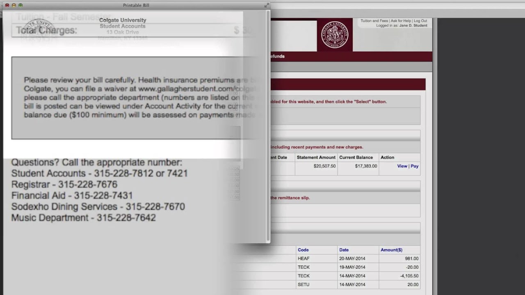The height and width of the screenshot is (295, 525).
Task: Click the Pay link in Action column
Action: (x=415, y=166)
